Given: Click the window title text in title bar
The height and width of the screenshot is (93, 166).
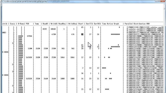Looking at the screenshot, I should (x=25, y=2).
